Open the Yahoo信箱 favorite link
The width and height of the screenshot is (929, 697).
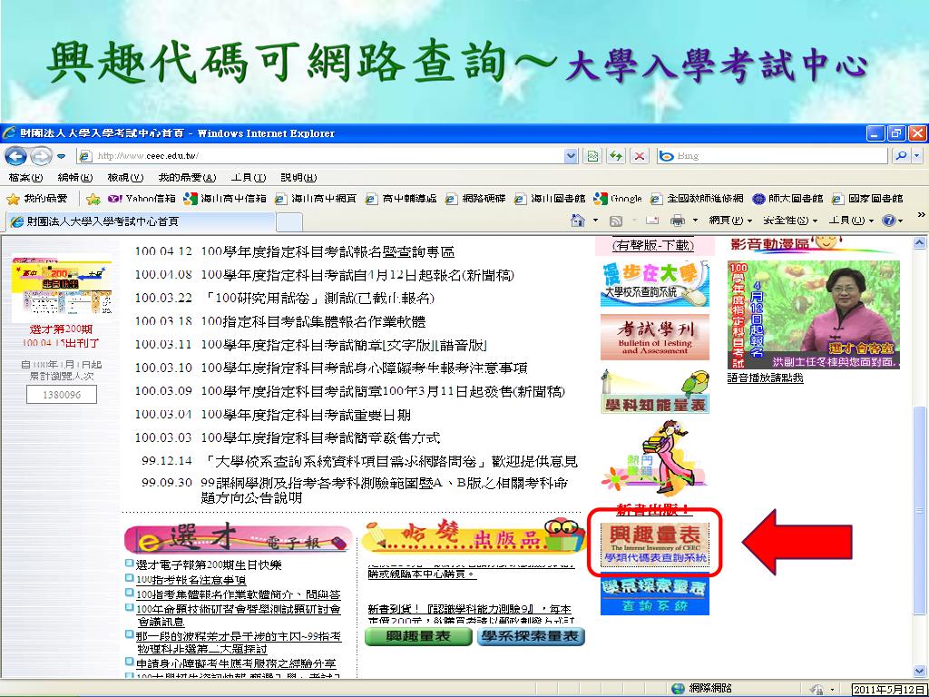(142, 199)
